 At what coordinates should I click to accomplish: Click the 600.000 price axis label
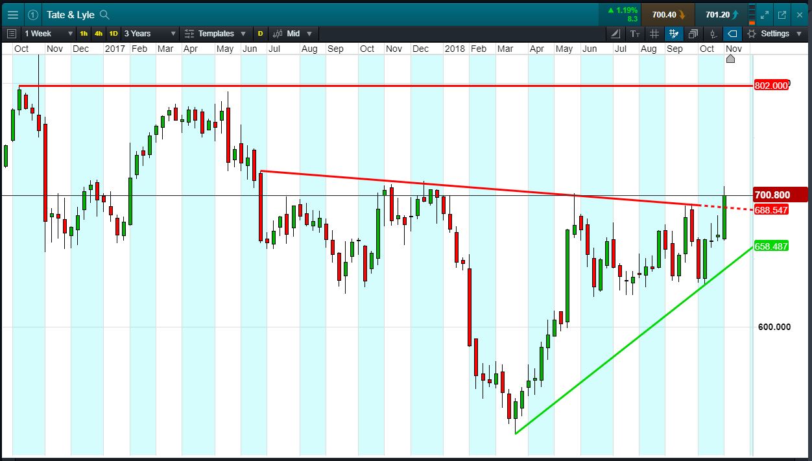pos(774,327)
